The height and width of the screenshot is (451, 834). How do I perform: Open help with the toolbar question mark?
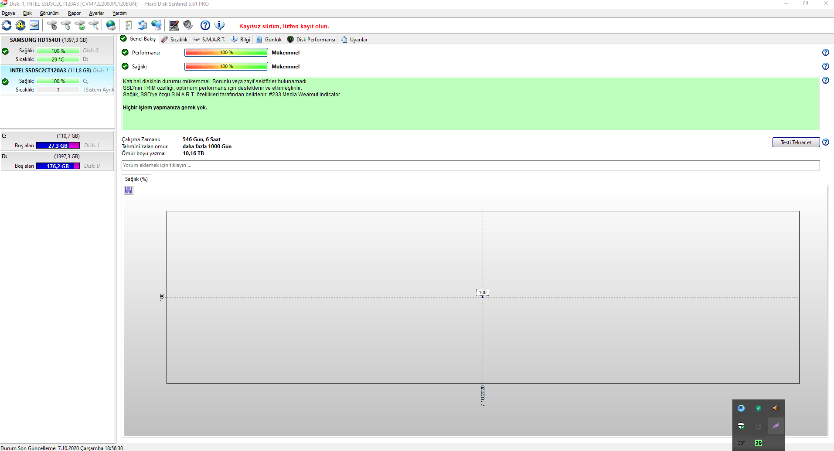205,25
